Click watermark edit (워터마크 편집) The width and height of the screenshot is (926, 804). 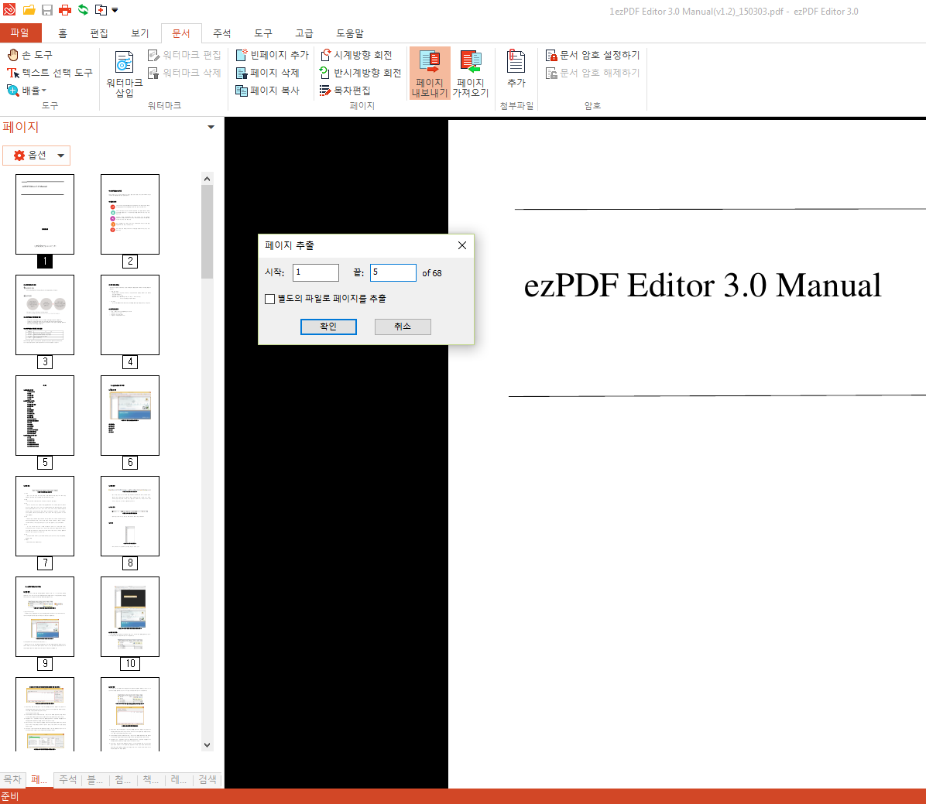coord(184,55)
